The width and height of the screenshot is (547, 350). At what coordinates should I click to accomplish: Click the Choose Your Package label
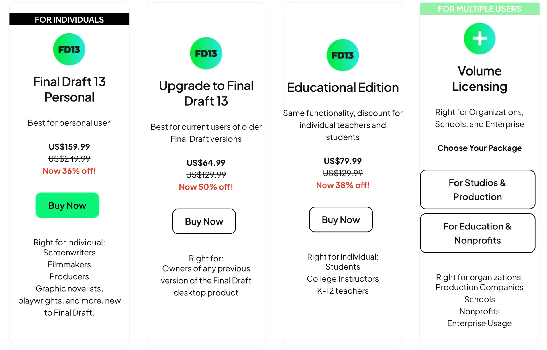coord(479,148)
